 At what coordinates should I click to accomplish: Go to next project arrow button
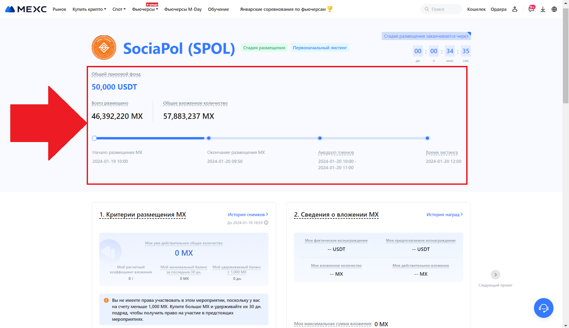[x=495, y=275]
